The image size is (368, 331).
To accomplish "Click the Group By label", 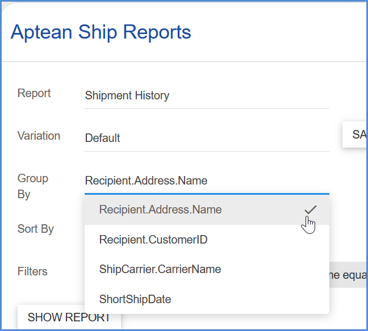I will coord(33,186).
